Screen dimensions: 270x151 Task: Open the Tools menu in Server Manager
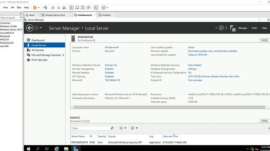(x=254, y=28)
